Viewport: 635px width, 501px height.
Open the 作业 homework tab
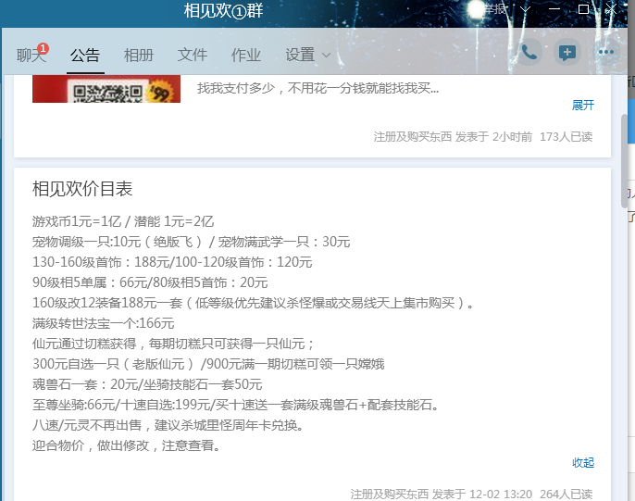pyautogui.click(x=245, y=55)
